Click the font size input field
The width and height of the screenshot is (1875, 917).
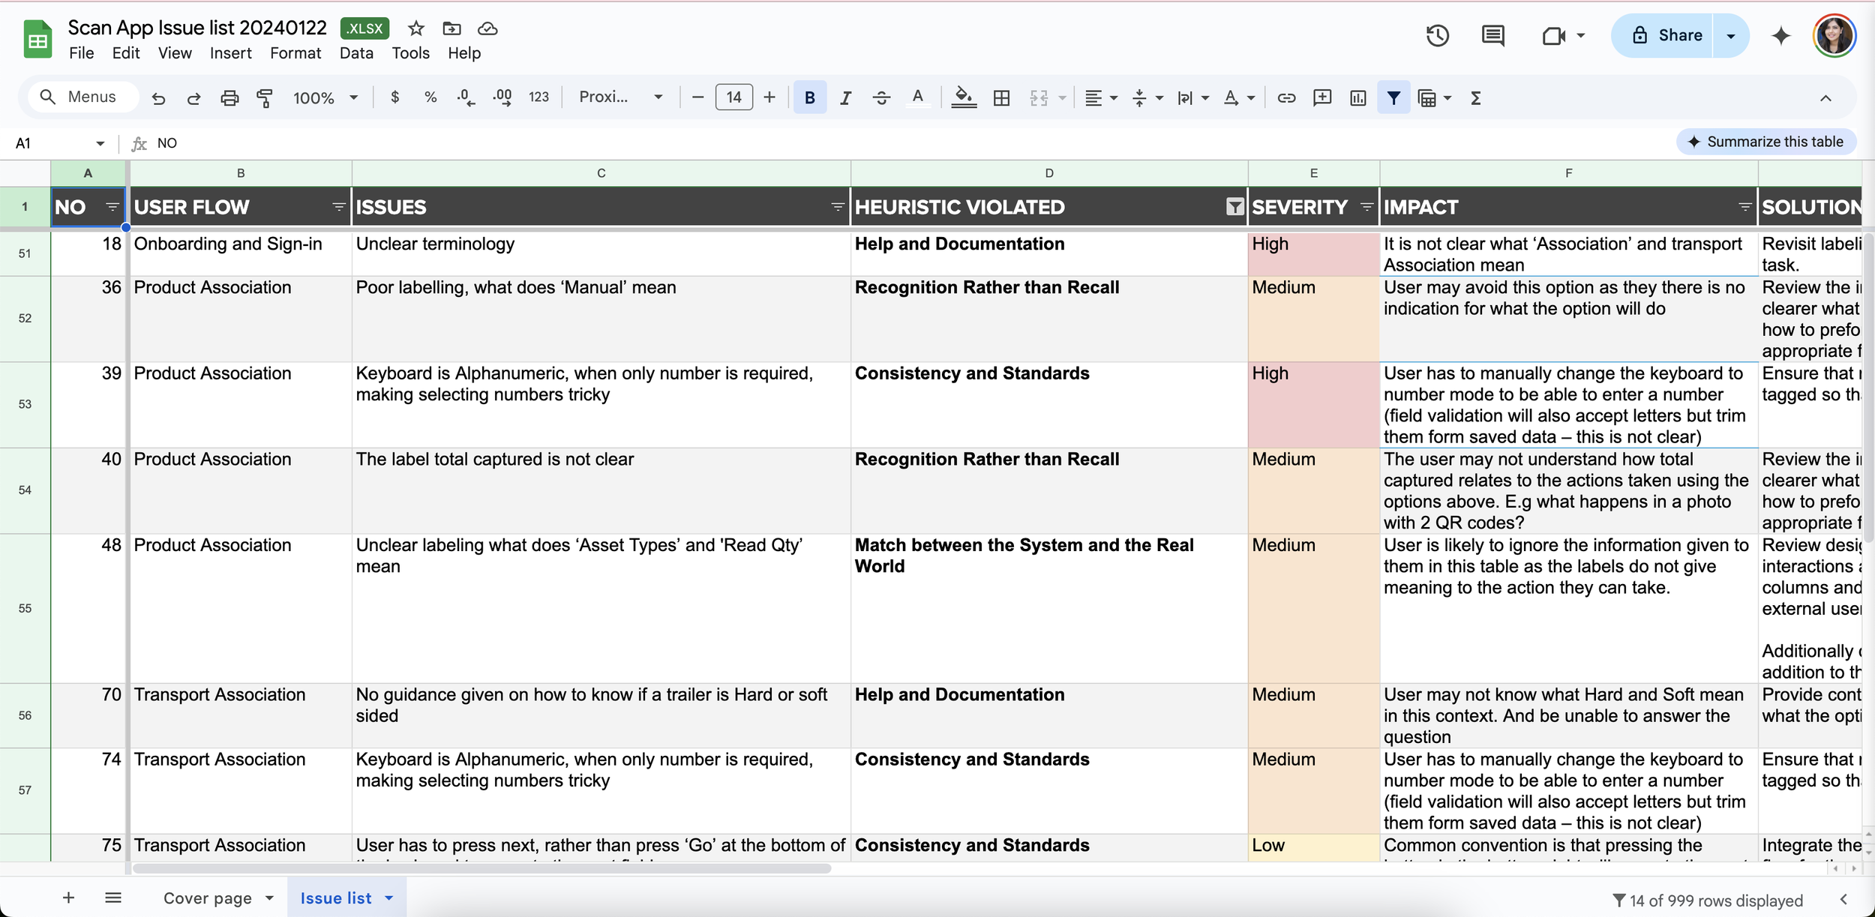pyautogui.click(x=733, y=97)
